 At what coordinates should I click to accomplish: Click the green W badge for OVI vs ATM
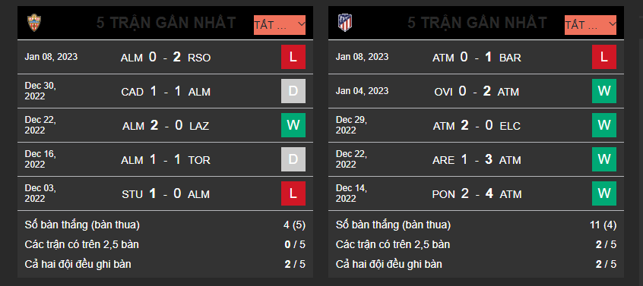604,91
